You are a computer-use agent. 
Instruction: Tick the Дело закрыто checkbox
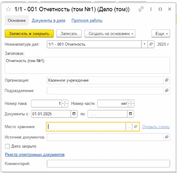tap(7, 146)
